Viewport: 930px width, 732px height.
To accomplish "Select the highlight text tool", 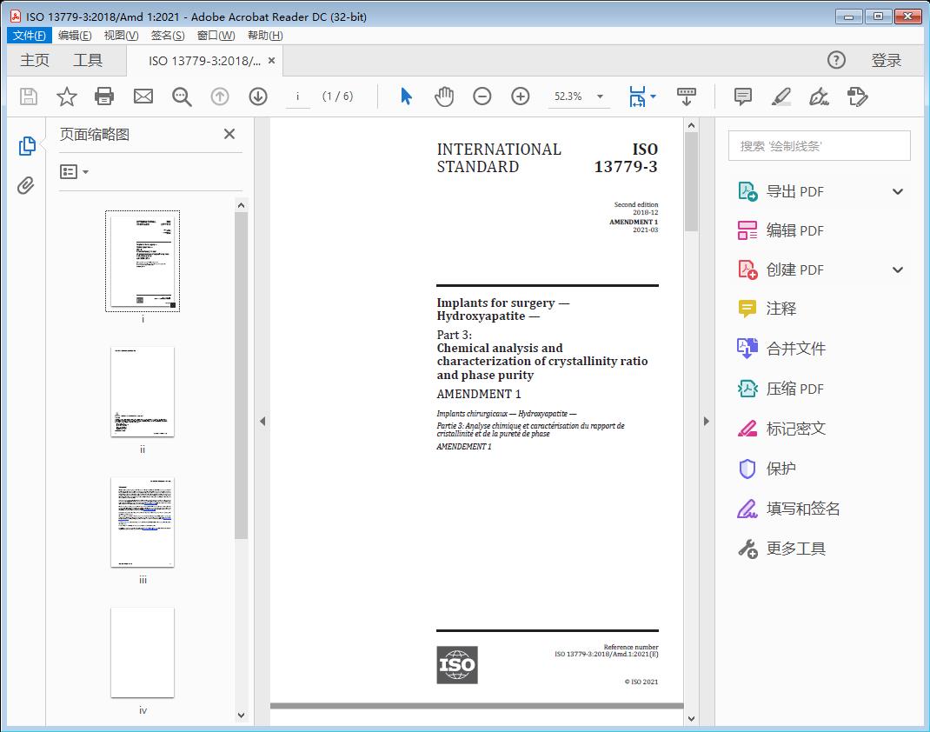I will tap(781, 96).
